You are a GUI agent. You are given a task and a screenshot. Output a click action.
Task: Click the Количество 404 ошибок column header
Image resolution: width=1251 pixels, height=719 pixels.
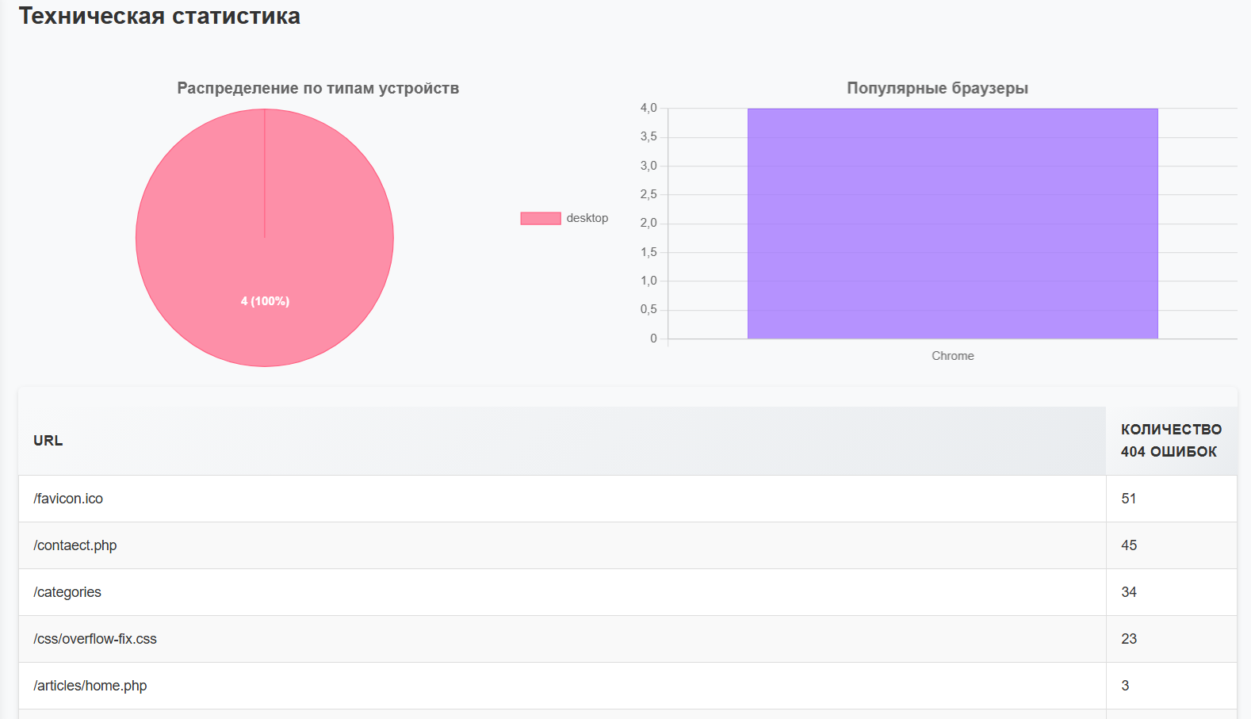pyautogui.click(x=1170, y=441)
